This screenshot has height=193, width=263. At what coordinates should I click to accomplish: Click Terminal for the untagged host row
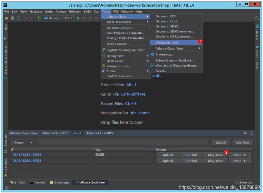[191, 161]
